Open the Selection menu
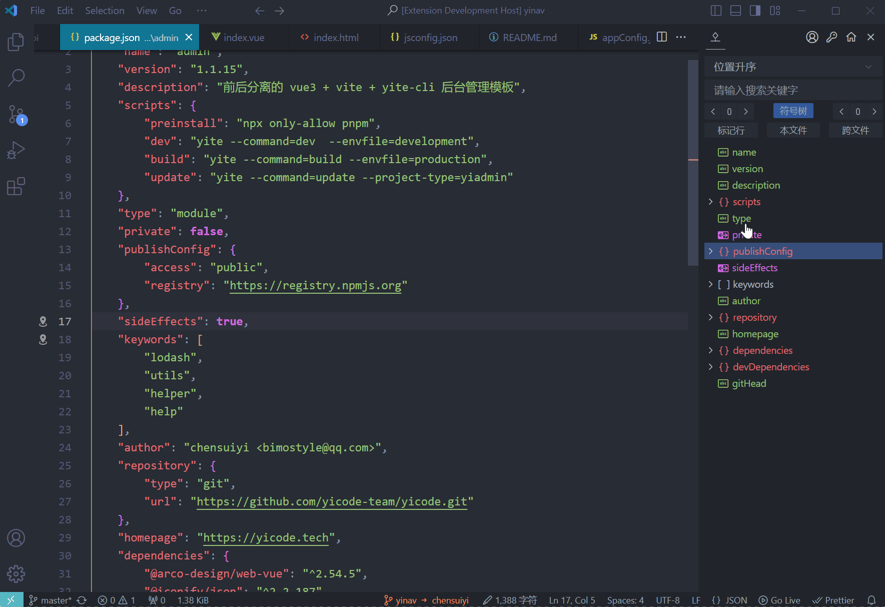This screenshot has height=607, width=885. click(105, 11)
